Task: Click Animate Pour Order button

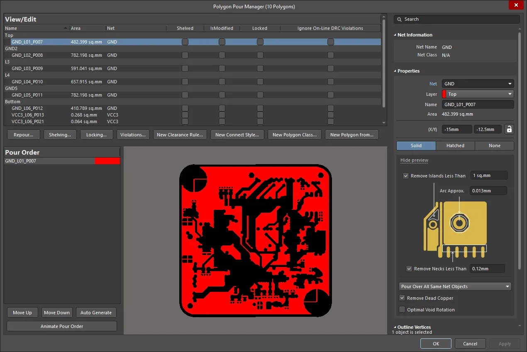Action: pos(62,326)
